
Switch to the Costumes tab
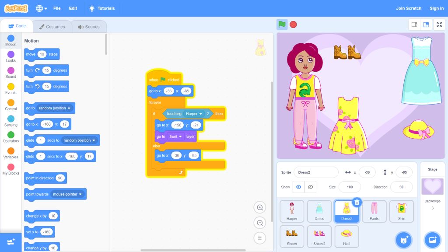pos(52,27)
